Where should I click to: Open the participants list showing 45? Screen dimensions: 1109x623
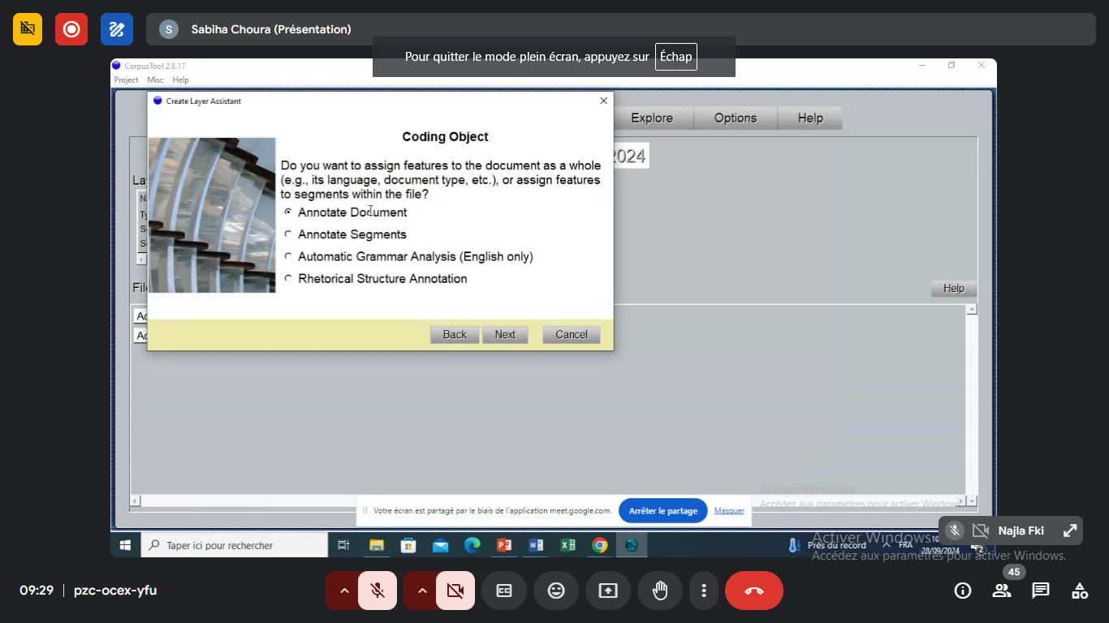coord(1002,591)
